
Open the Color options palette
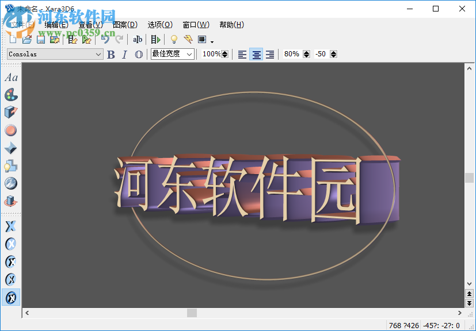pos(10,94)
